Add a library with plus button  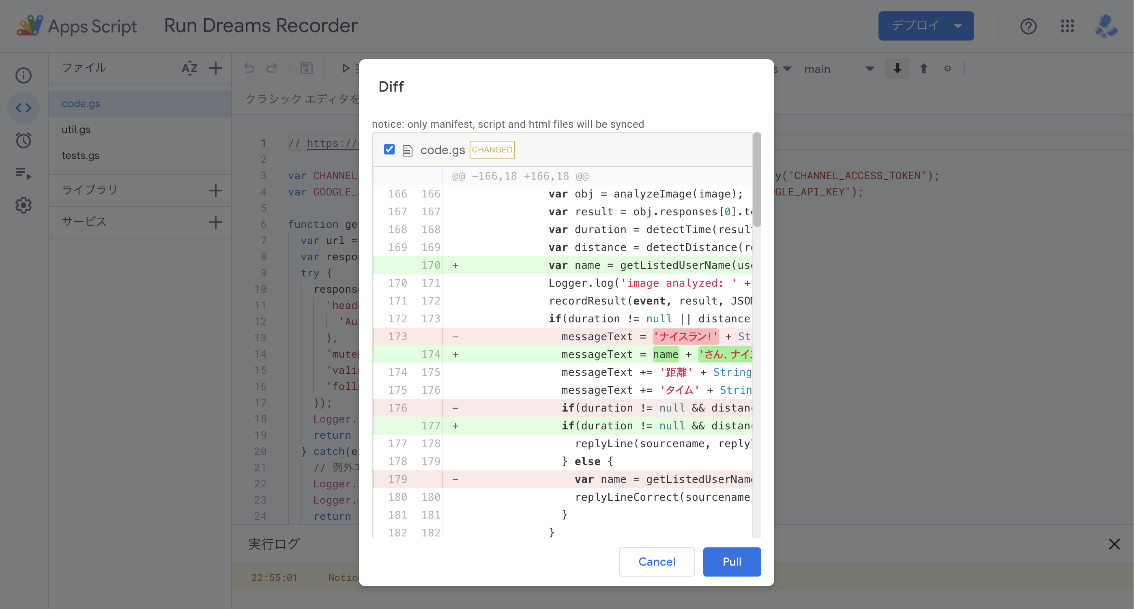pyautogui.click(x=215, y=191)
